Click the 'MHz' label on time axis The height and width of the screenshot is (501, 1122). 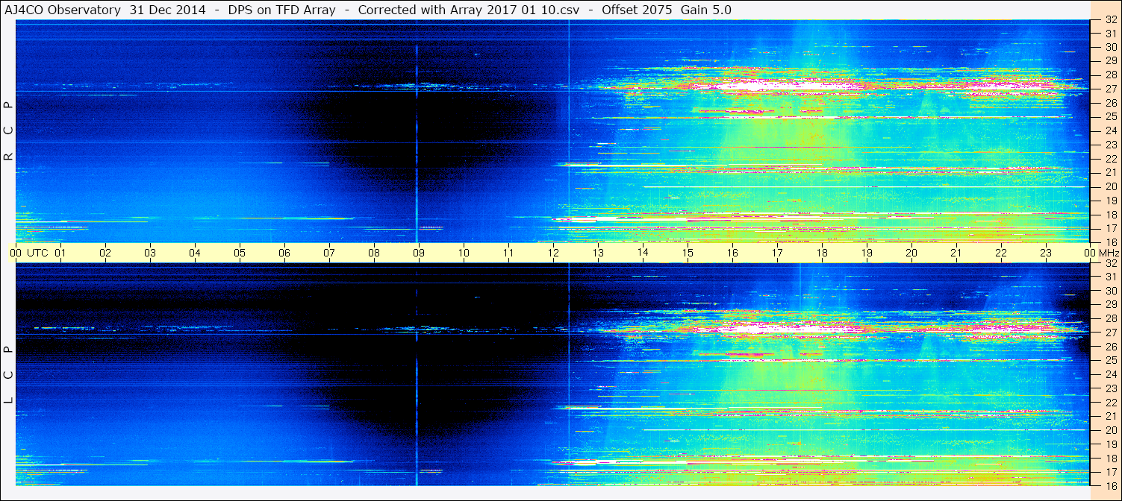[x=1109, y=253]
